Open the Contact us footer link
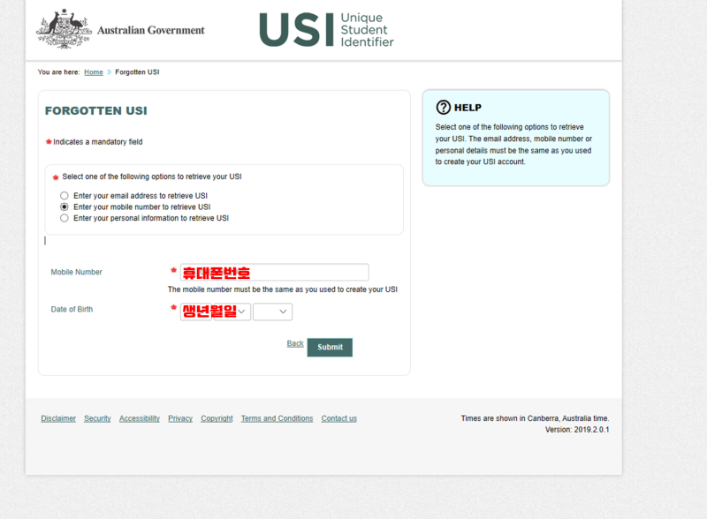The height and width of the screenshot is (519, 707). pos(339,418)
